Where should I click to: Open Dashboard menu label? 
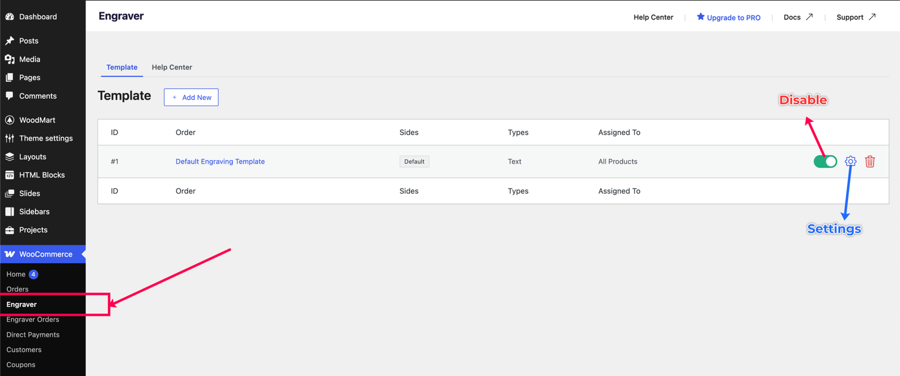38,17
